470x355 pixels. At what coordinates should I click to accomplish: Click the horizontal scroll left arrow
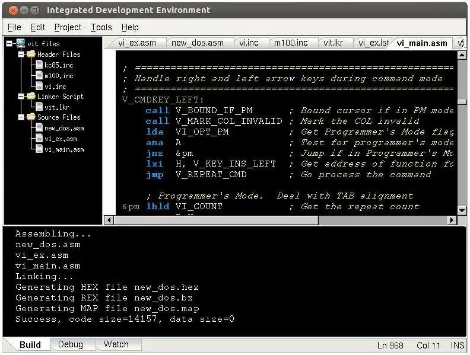[109, 220]
